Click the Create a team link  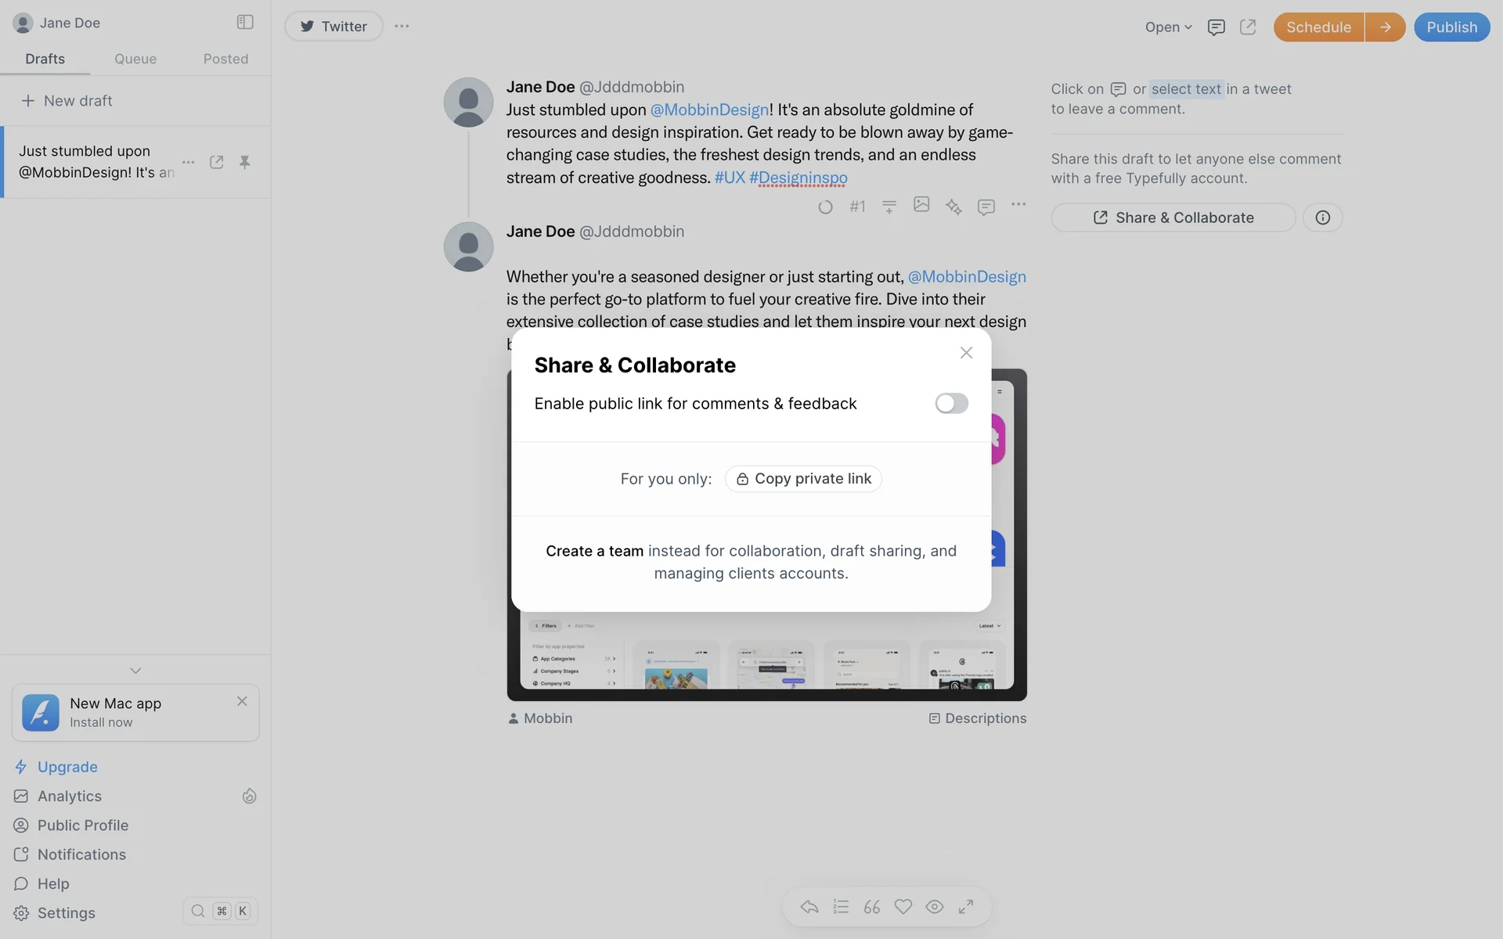[594, 551]
